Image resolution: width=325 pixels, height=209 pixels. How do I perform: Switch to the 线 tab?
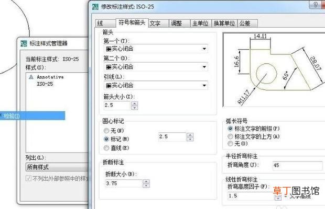click(x=105, y=24)
